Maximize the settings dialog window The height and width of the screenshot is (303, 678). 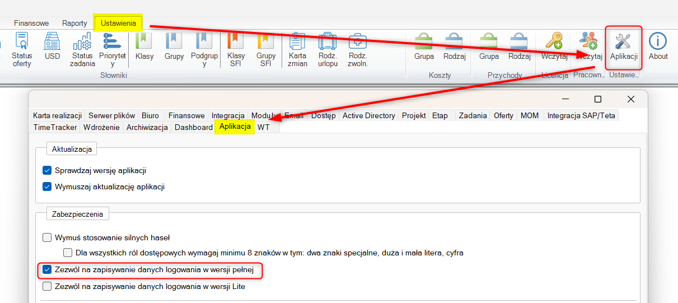click(x=597, y=99)
